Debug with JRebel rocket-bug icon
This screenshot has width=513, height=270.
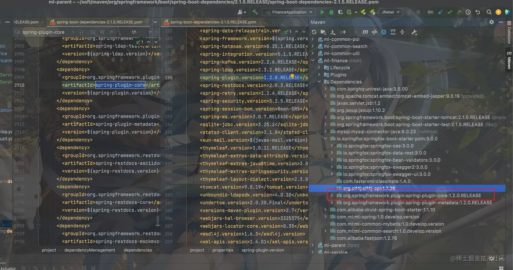pyautogui.click(x=372, y=12)
